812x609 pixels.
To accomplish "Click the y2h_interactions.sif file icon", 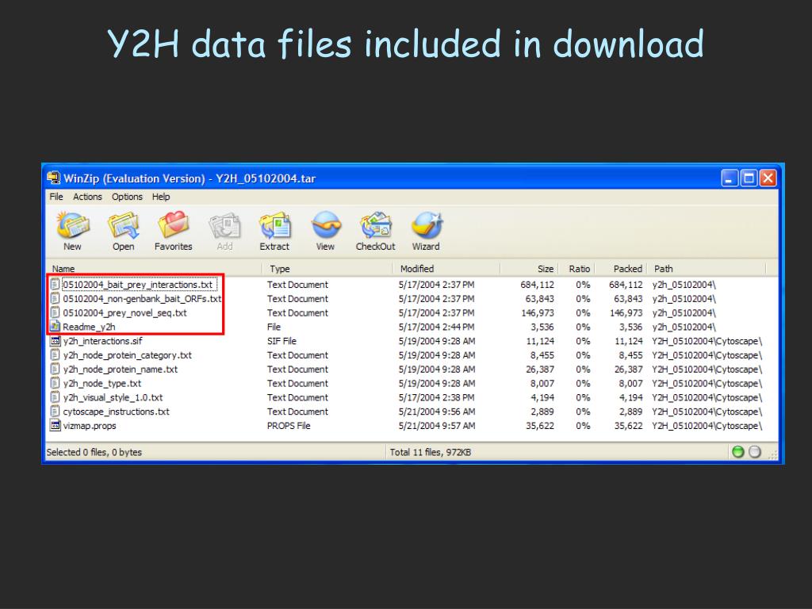I will [55, 341].
